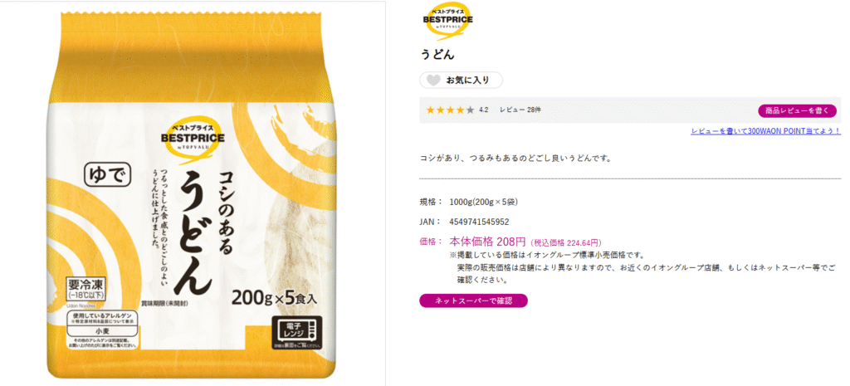Click the 200g×5食入 text on the package
Image resolution: width=850 pixels, height=386 pixels.
tap(274, 296)
